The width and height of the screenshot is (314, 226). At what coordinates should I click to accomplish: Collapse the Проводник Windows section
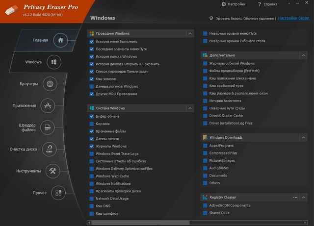189,33
